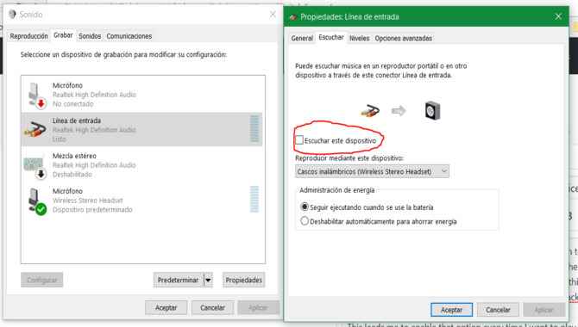Click the line-in plug icon in Escuchar tab
Viewport: 578px width, 327px height.
click(x=370, y=110)
